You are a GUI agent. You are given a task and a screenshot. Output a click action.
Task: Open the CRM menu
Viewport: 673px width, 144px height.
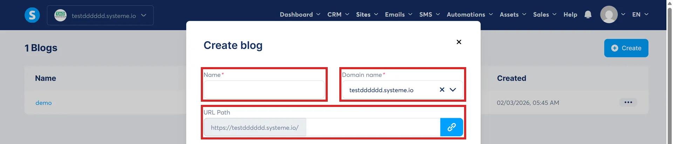click(338, 14)
